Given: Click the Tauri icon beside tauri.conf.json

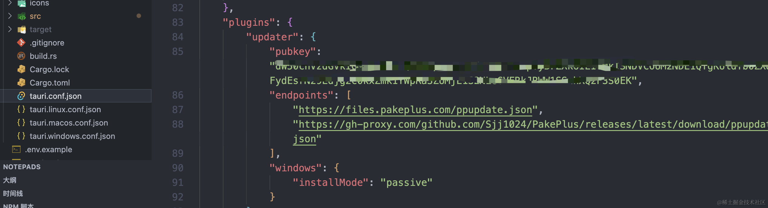Looking at the screenshot, I should [21, 96].
